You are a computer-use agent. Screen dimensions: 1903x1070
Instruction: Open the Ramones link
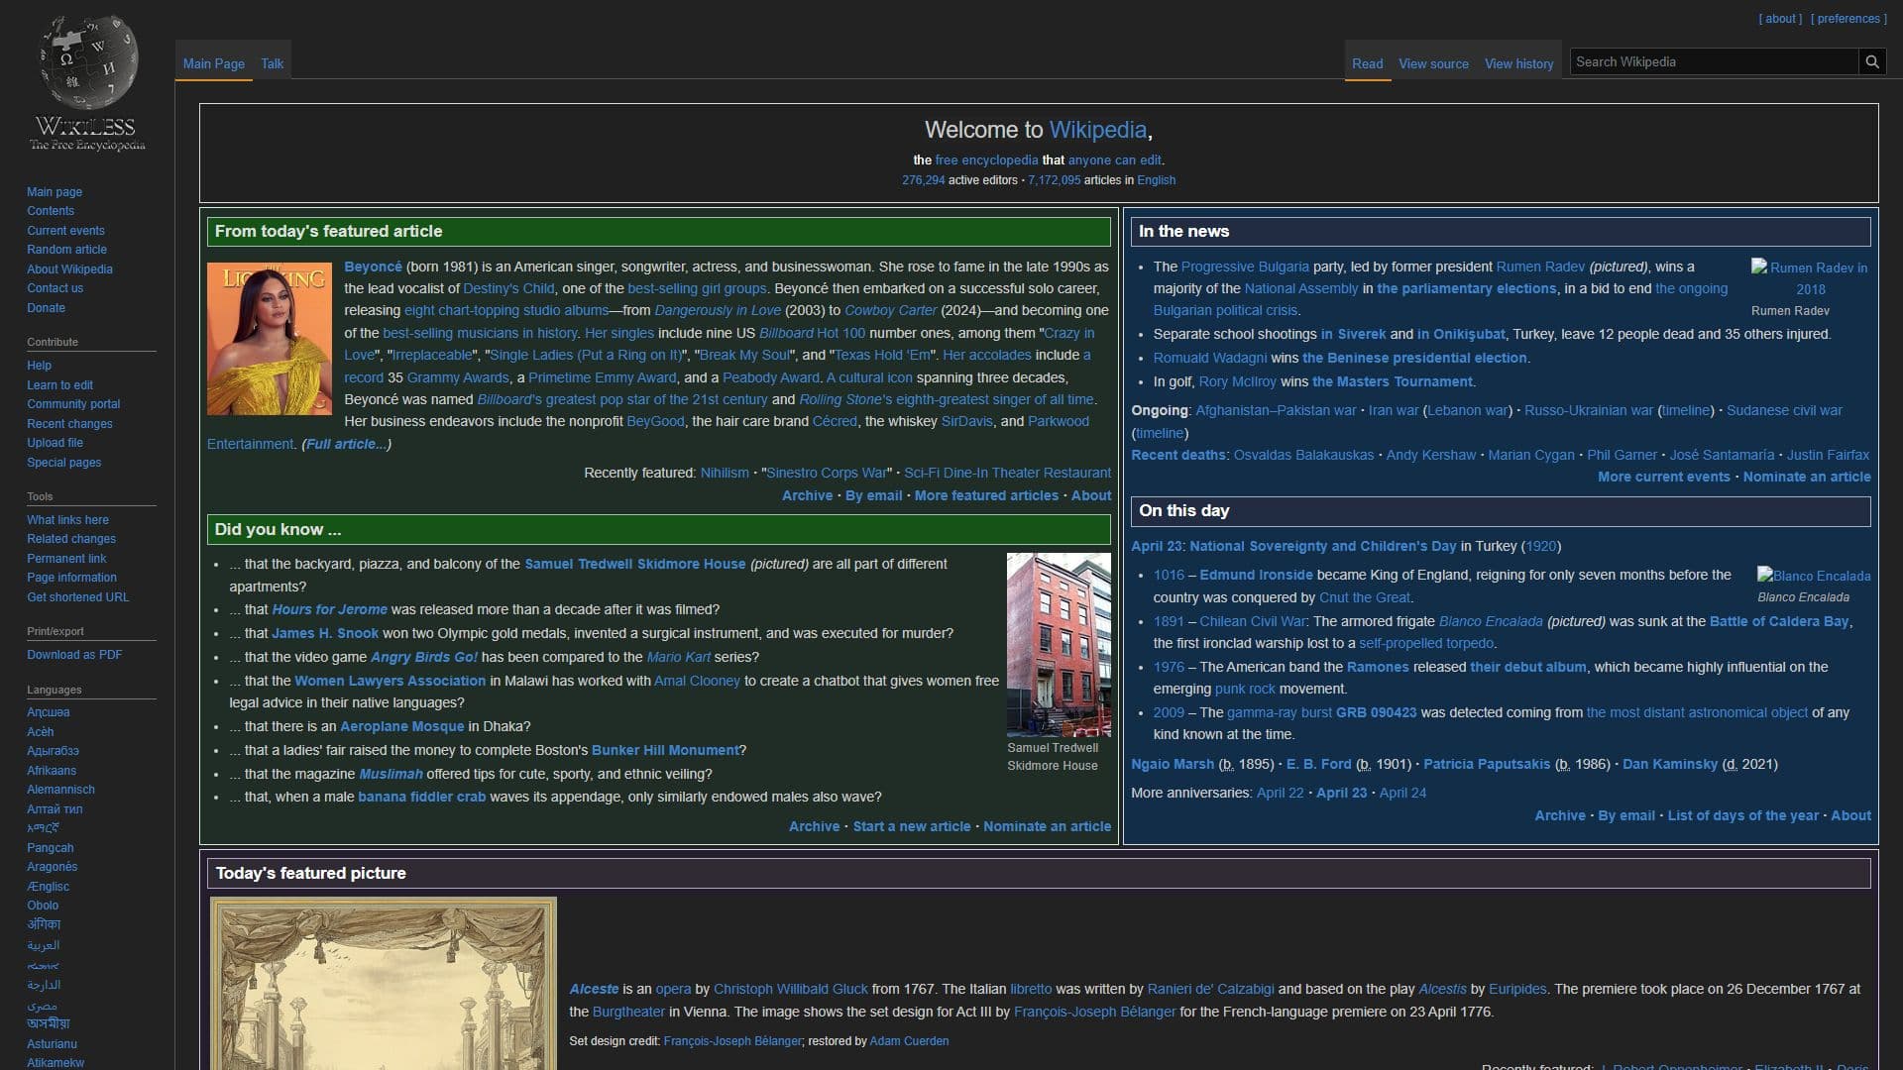pyautogui.click(x=1378, y=667)
